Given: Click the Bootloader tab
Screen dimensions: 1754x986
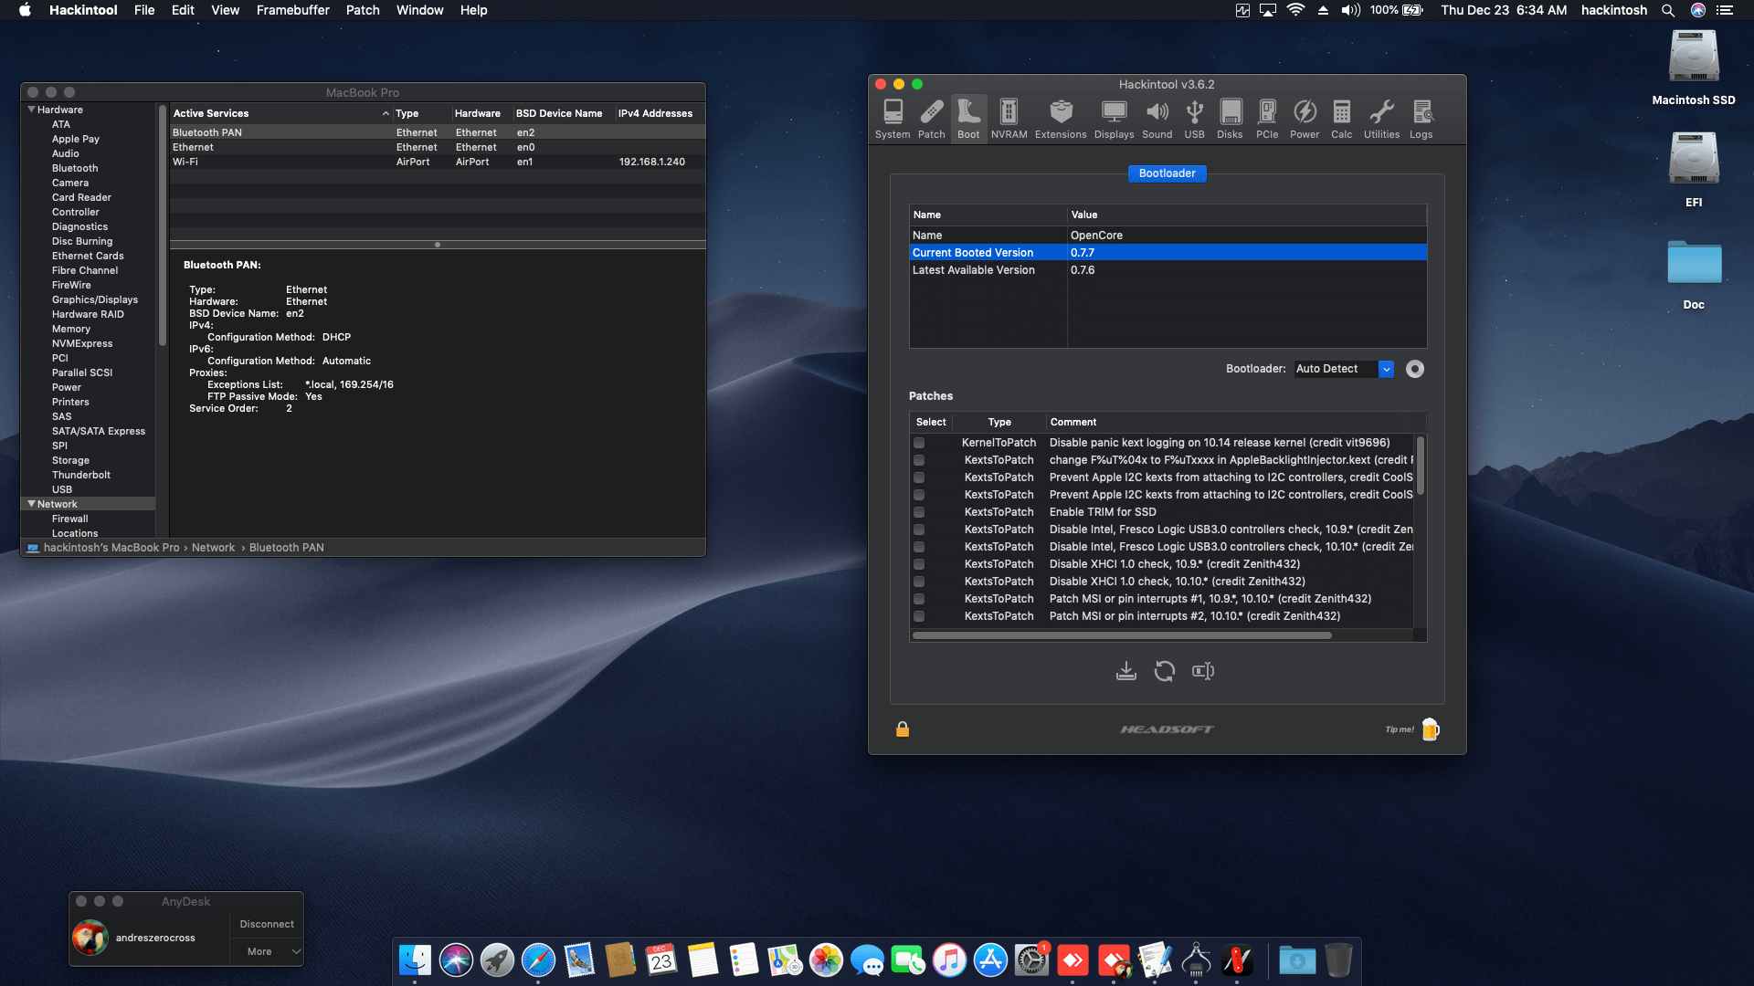Looking at the screenshot, I should tap(1168, 173).
